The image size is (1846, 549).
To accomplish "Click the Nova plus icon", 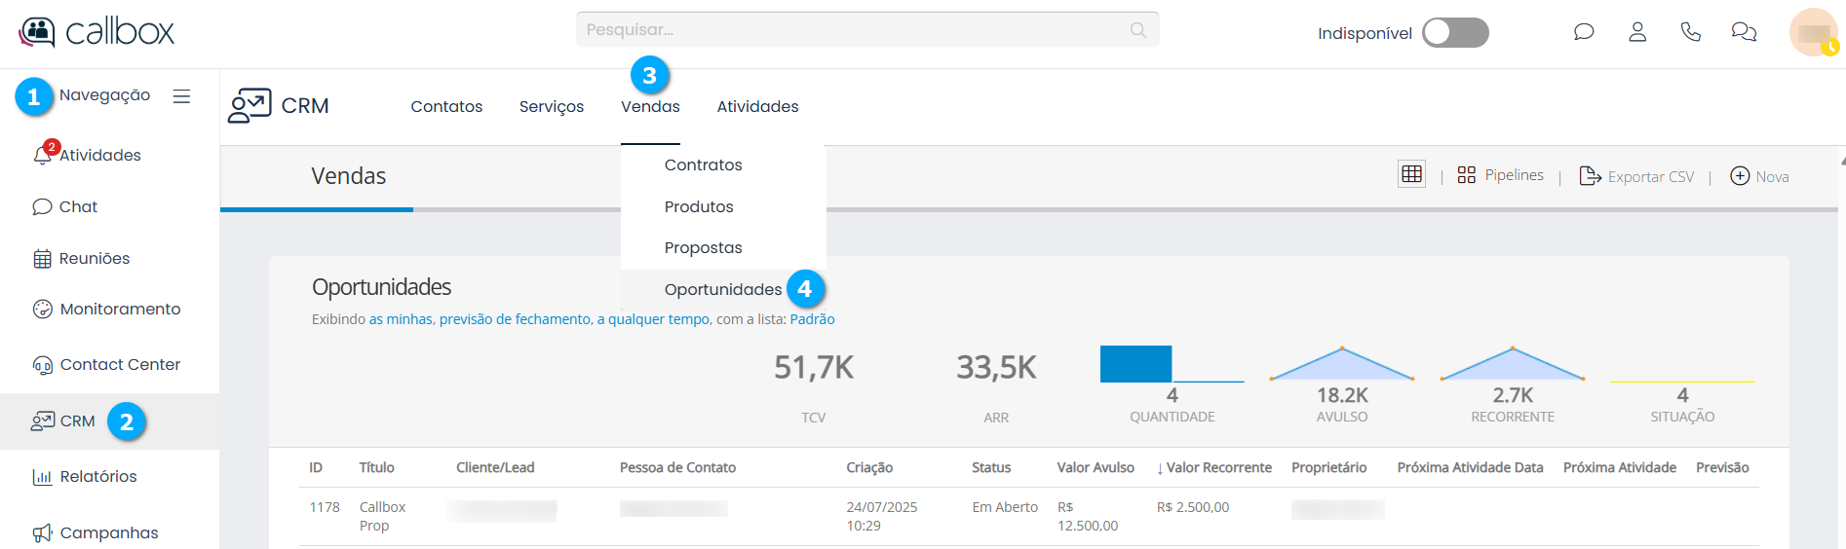I will pyautogui.click(x=1740, y=175).
